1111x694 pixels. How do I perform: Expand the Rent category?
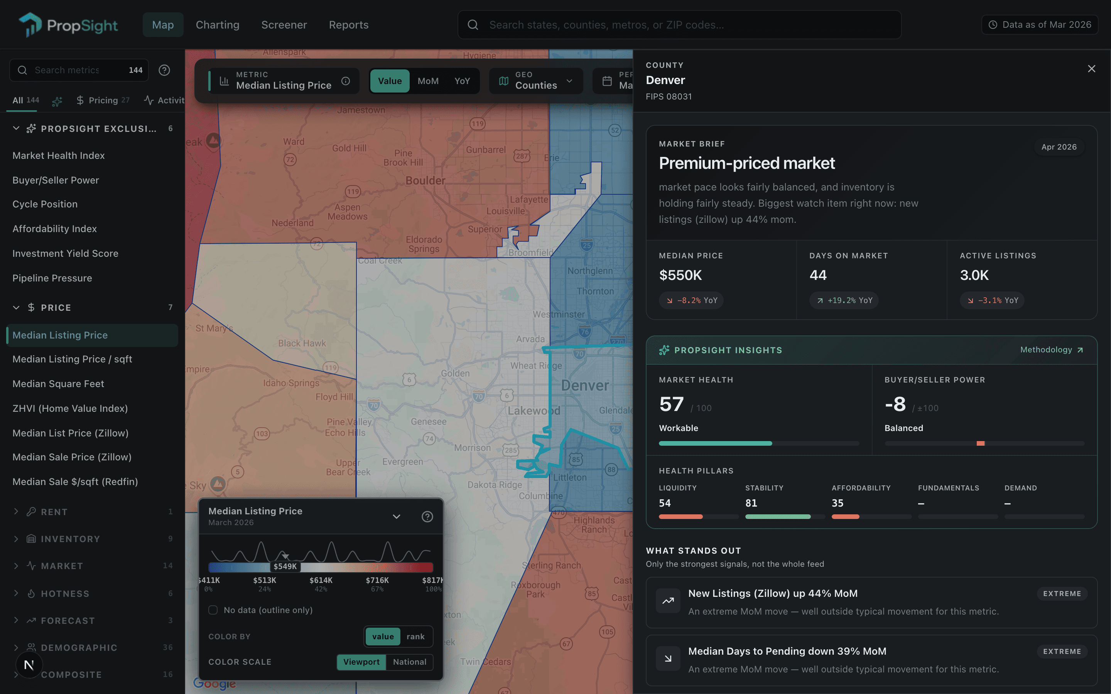[x=16, y=512]
